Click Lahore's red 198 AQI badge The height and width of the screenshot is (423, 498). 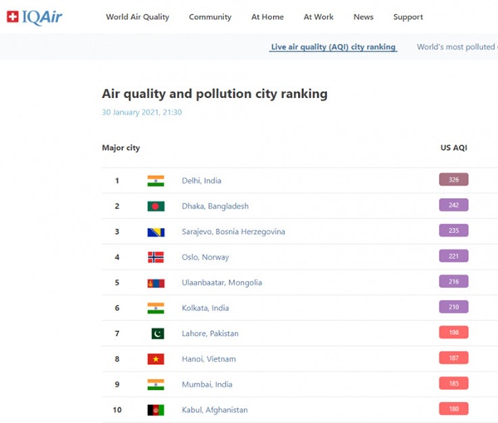pos(453,333)
